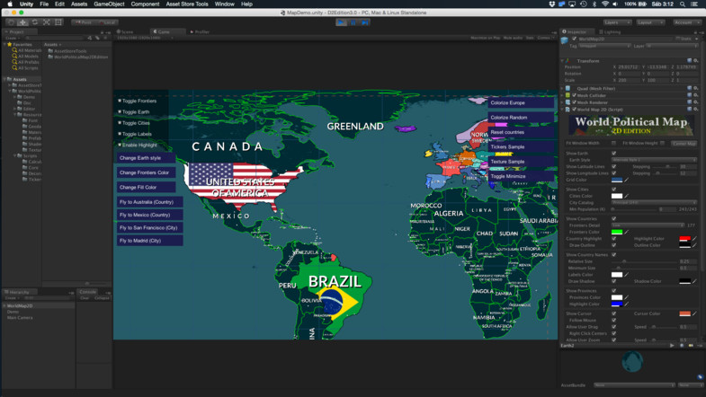706x397 pixels.
Task: Switch to the Scene tab
Action: click(x=126, y=32)
